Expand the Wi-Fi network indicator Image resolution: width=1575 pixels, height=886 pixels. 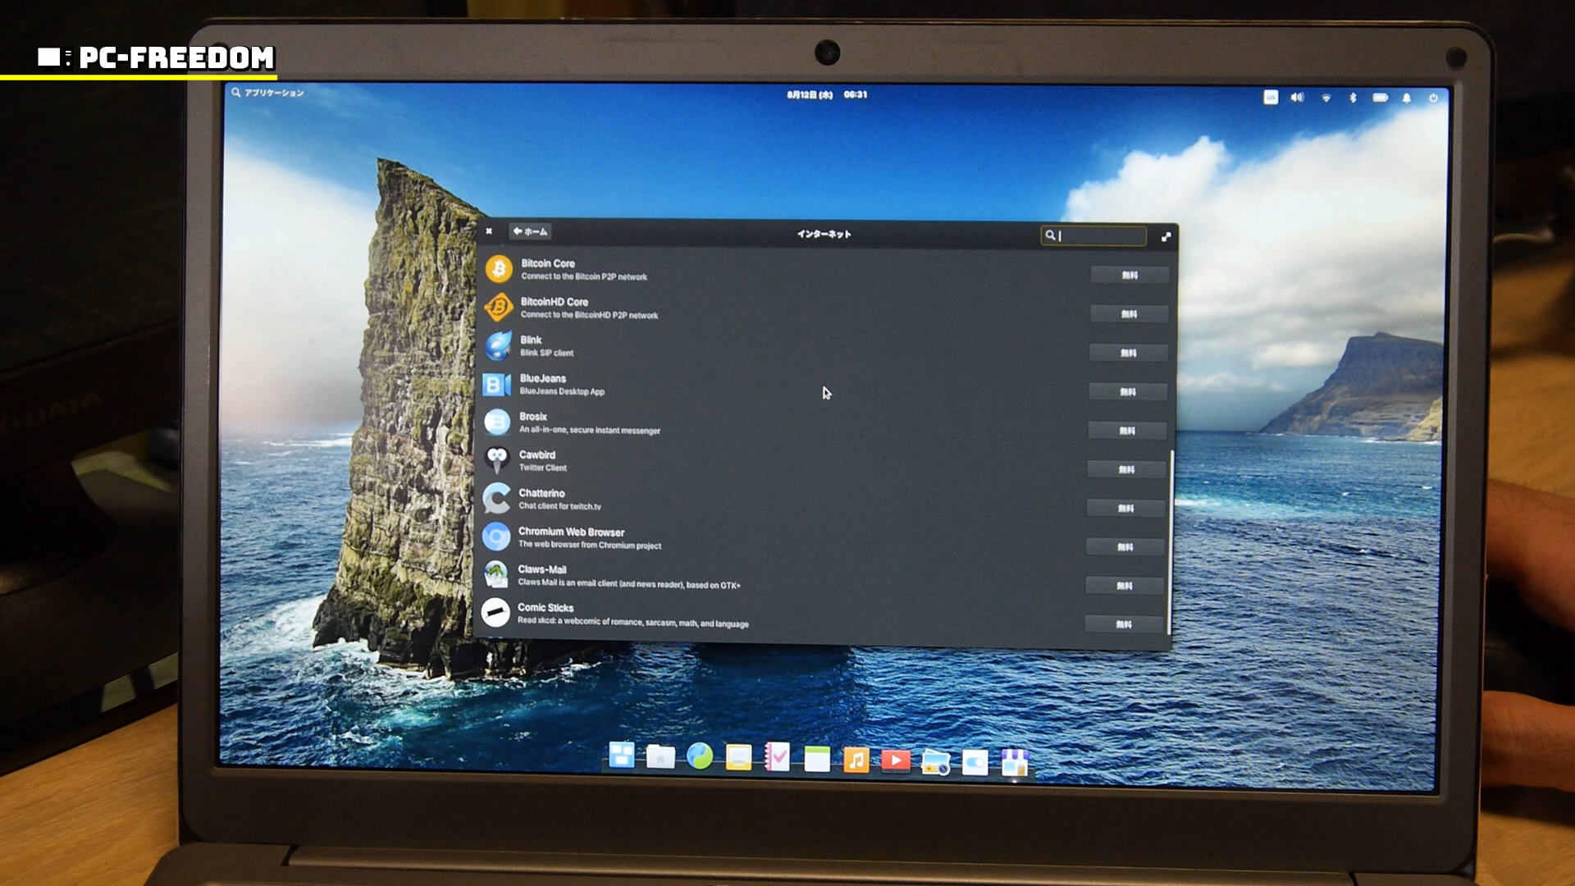coord(1326,98)
